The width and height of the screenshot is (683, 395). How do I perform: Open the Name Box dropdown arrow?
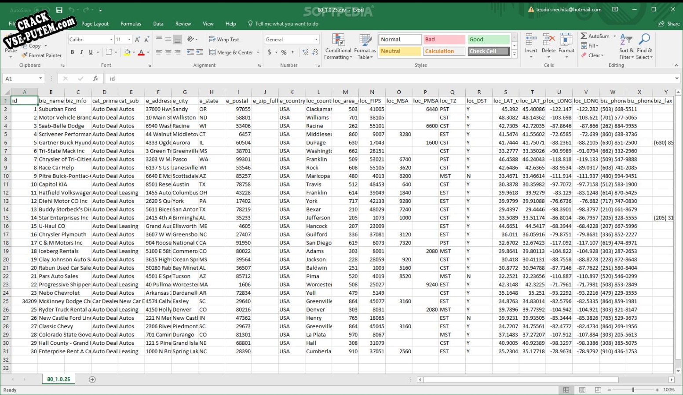pyautogui.click(x=40, y=79)
